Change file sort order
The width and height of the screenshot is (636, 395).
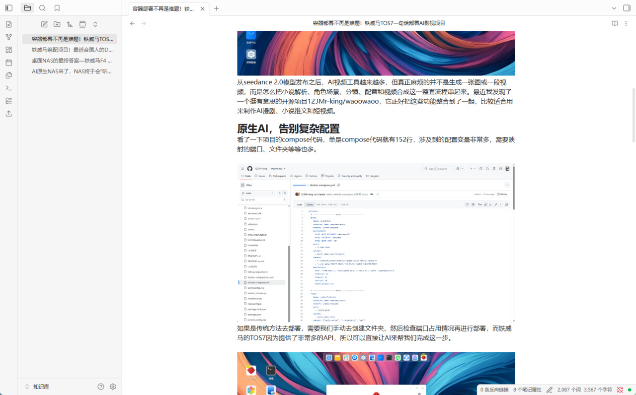[70, 24]
